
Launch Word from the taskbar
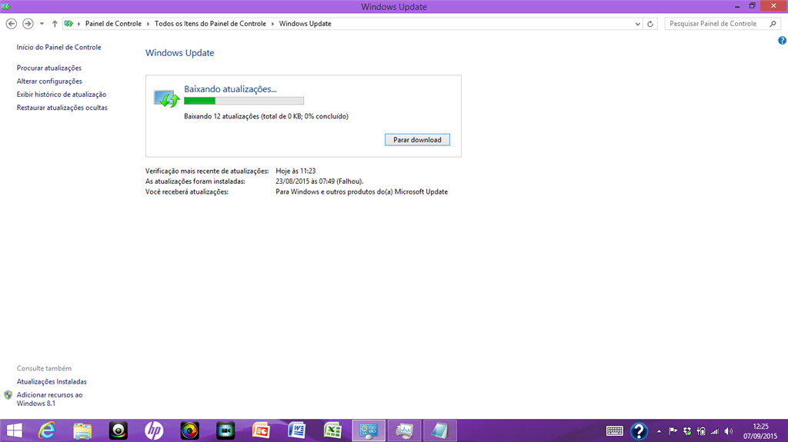pos(296,430)
